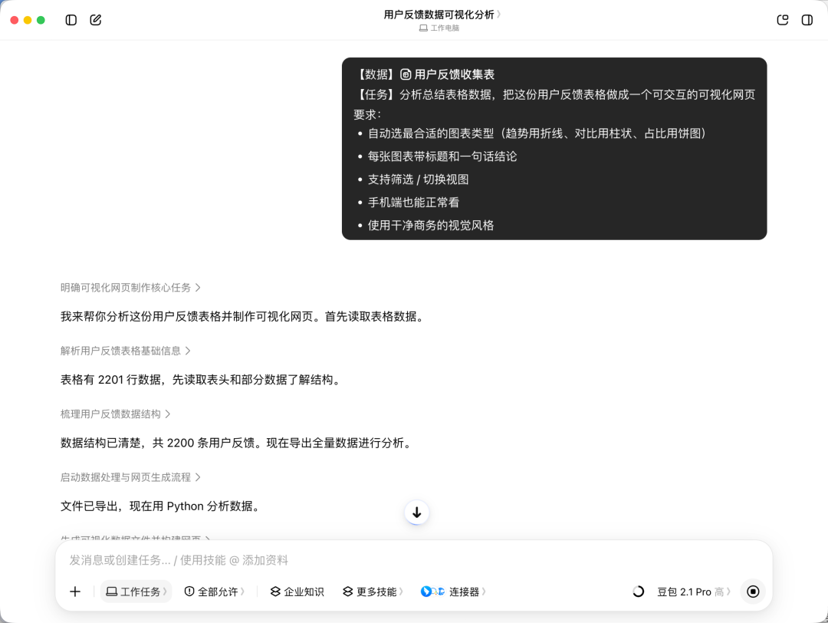Click the 首先读取表格数据 message

244,317
